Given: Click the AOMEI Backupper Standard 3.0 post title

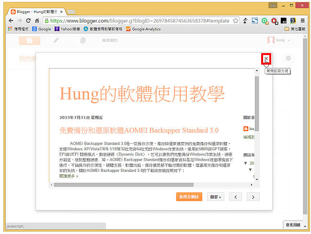Looking at the screenshot, I should point(139,130).
